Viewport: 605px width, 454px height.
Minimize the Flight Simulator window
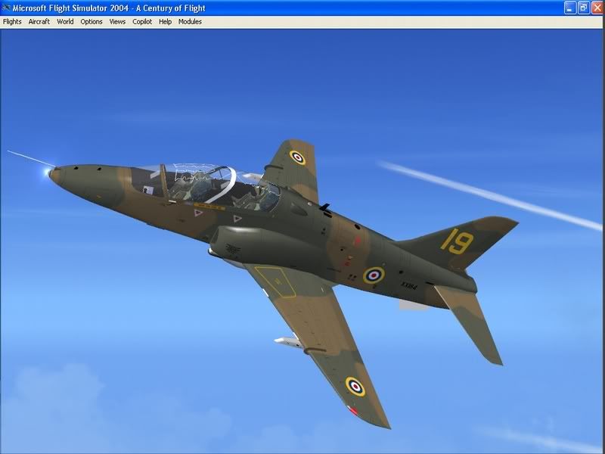570,8
